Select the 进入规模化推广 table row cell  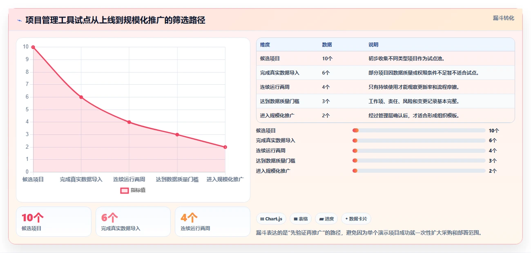coord(277,116)
